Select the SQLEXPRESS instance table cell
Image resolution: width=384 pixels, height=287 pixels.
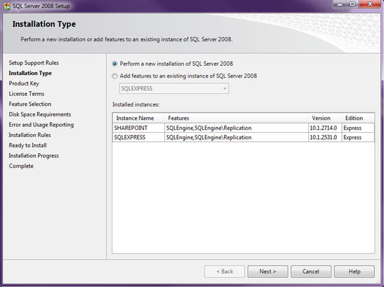[139, 137]
